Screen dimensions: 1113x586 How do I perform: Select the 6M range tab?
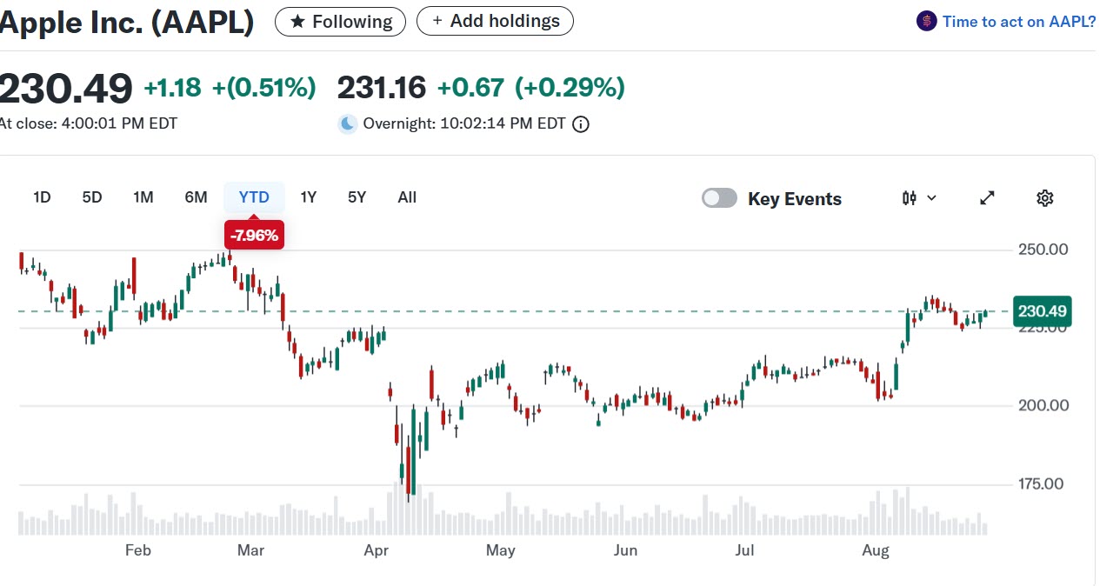[x=196, y=197]
